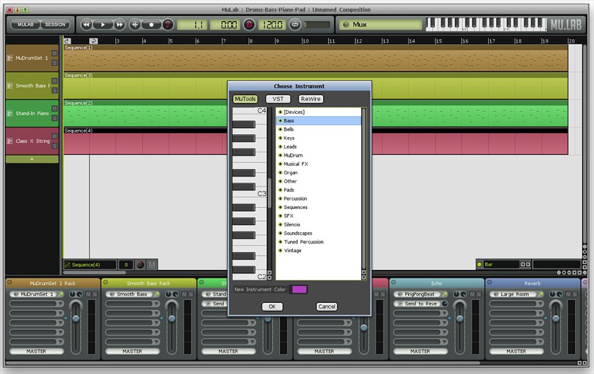The height and width of the screenshot is (374, 594).
Task: Click the loop end marker in ruler
Action: pyautogui.click(x=93, y=41)
